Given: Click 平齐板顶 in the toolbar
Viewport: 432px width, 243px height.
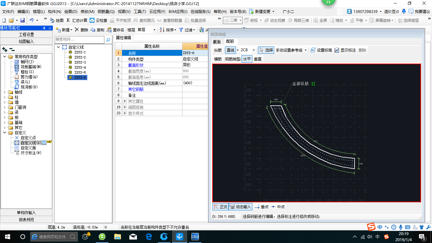Looking at the screenshot, I should click(120, 20).
